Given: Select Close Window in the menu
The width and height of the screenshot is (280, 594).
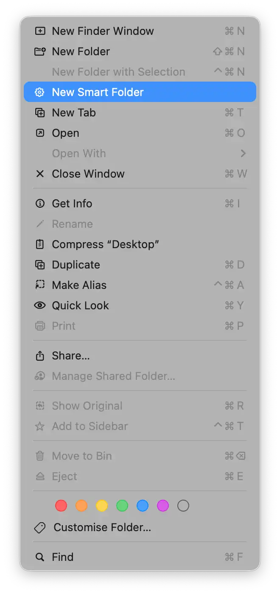Looking at the screenshot, I should tap(88, 174).
